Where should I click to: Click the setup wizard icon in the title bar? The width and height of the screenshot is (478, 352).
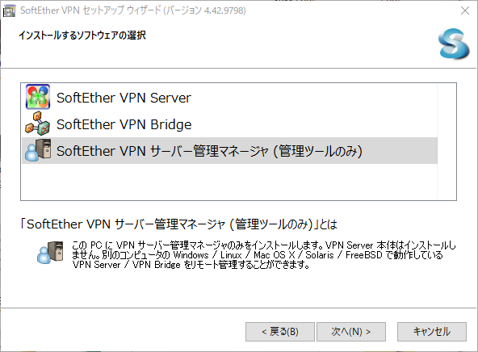(9, 10)
